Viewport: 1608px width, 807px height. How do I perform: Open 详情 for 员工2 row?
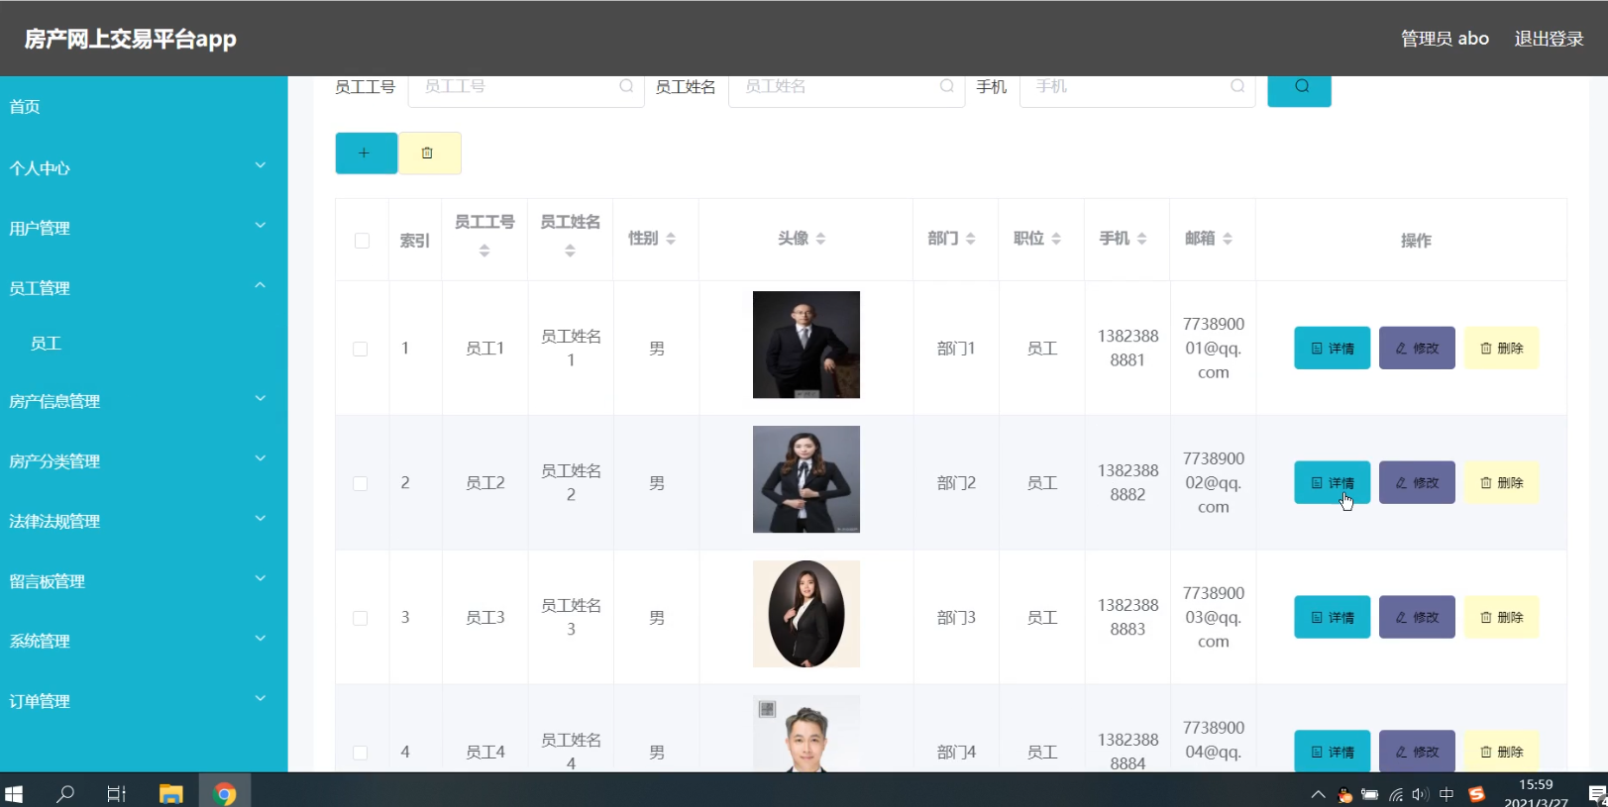[x=1332, y=483]
